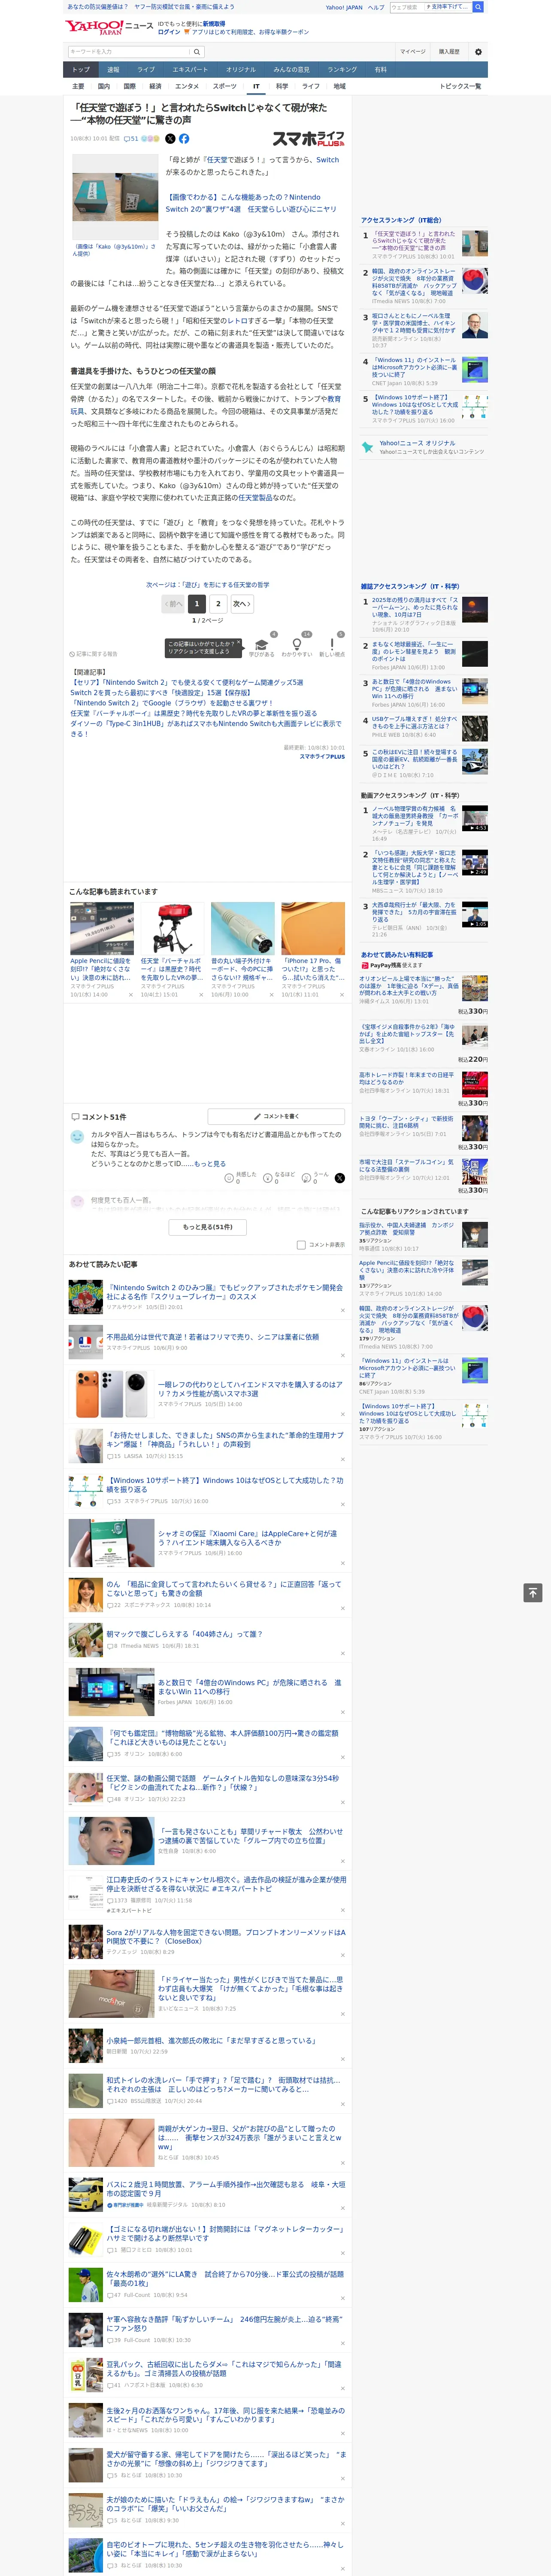The width and height of the screenshot is (551, 2576).
Task: Open the article's Kaku tweet photo thumbnail
Action: tap(114, 196)
